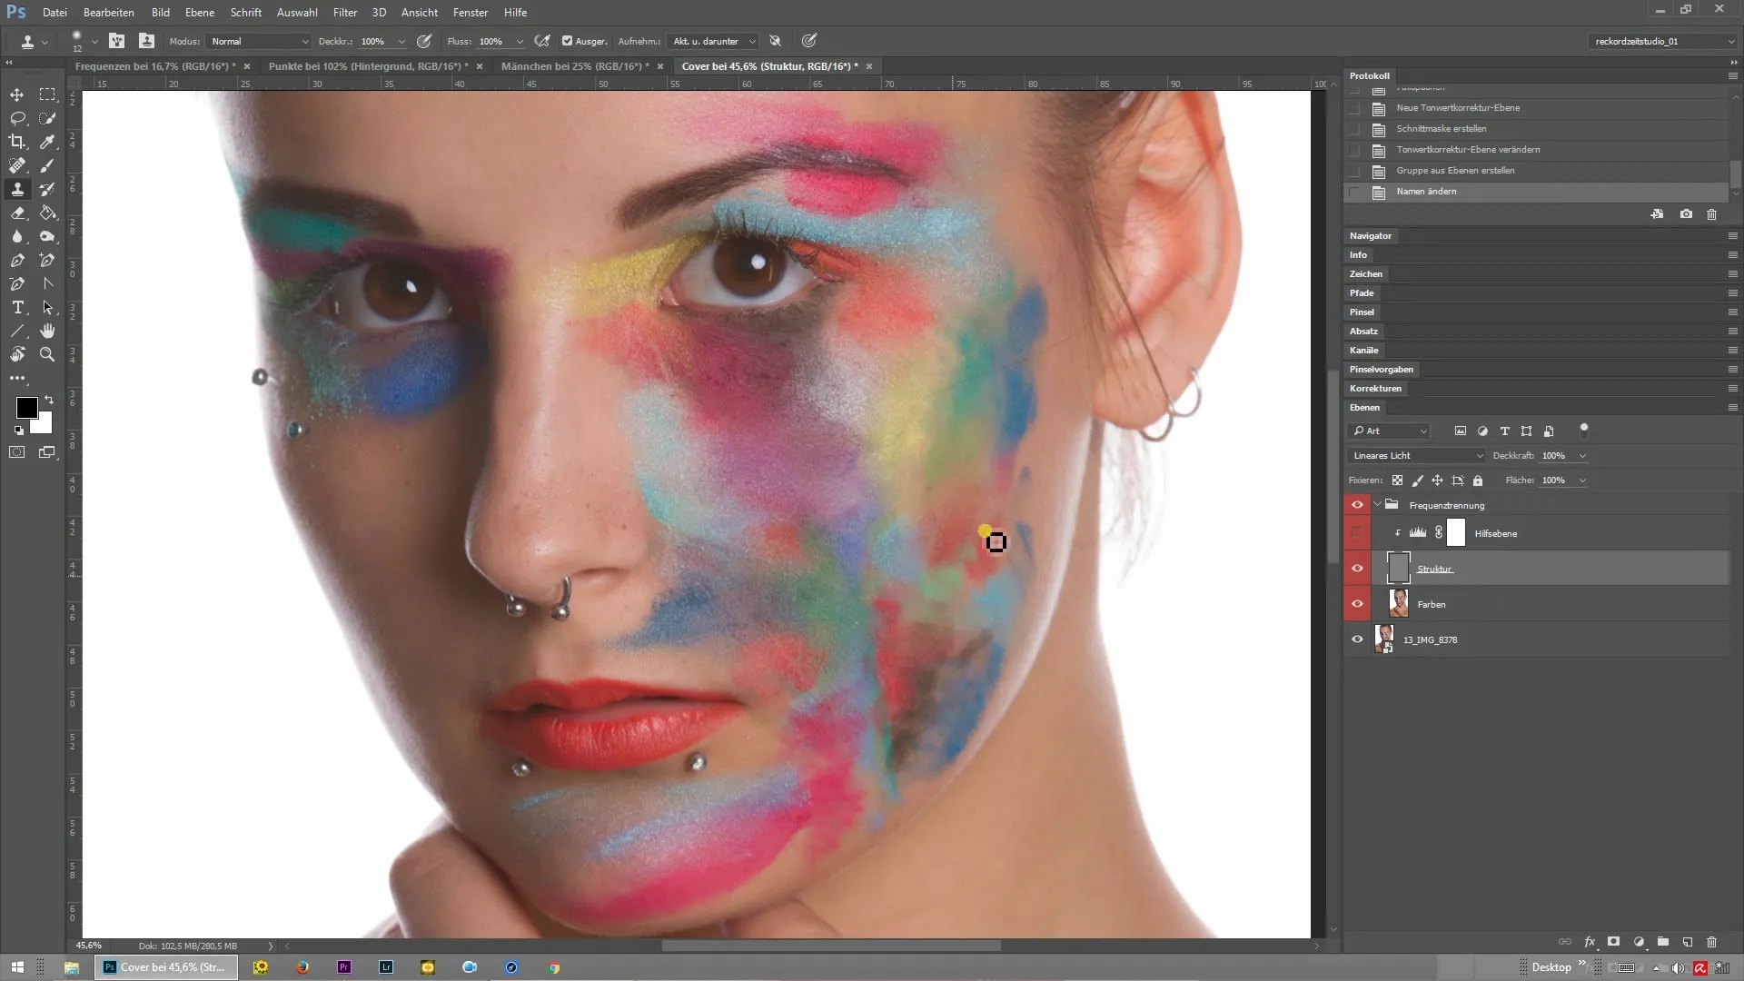Select 'Namen ändern' history state
The width and height of the screenshot is (1744, 981).
(x=1536, y=192)
